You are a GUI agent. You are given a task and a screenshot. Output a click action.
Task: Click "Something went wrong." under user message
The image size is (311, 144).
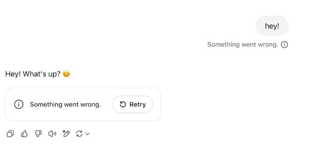pyautogui.click(x=242, y=45)
